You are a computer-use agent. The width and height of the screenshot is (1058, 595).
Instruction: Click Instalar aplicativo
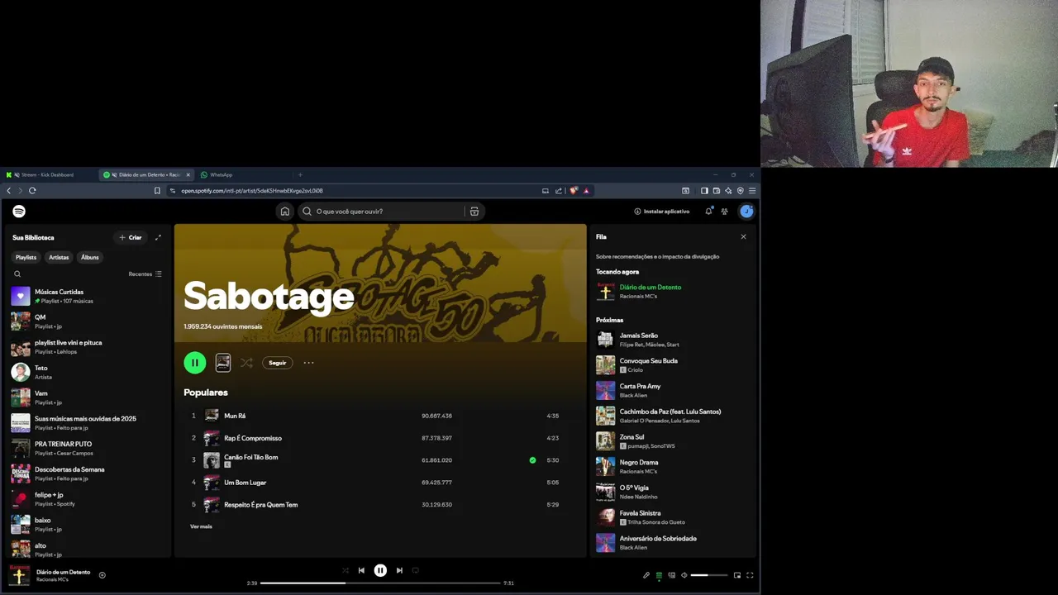click(662, 212)
